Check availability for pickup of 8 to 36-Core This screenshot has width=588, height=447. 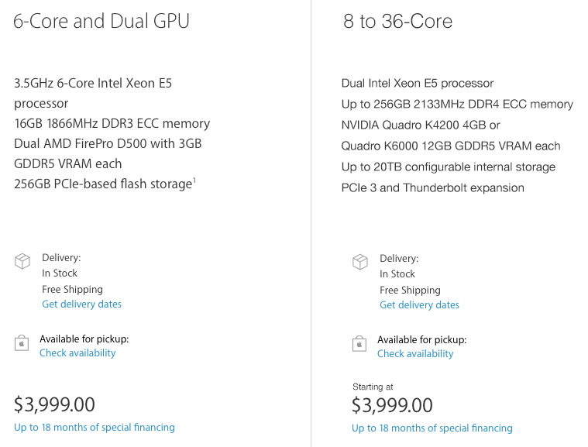pos(415,354)
